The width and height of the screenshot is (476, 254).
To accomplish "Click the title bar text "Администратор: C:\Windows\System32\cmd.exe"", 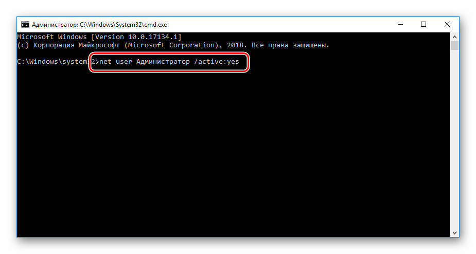I will (x=99, y=24).
